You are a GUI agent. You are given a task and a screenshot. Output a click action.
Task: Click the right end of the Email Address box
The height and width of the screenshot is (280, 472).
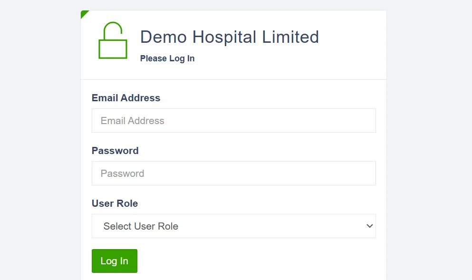click(x=366, y=121)
